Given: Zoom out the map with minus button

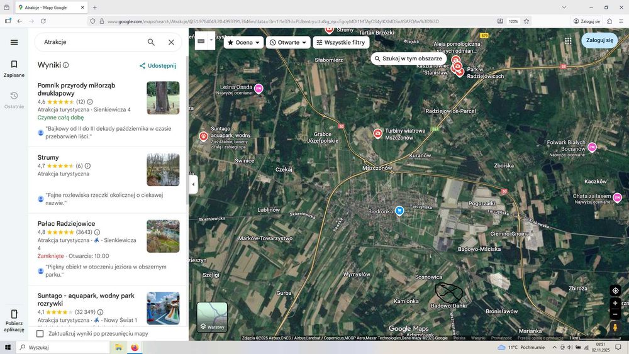Looking at the screenshot, I should point(615,314).
